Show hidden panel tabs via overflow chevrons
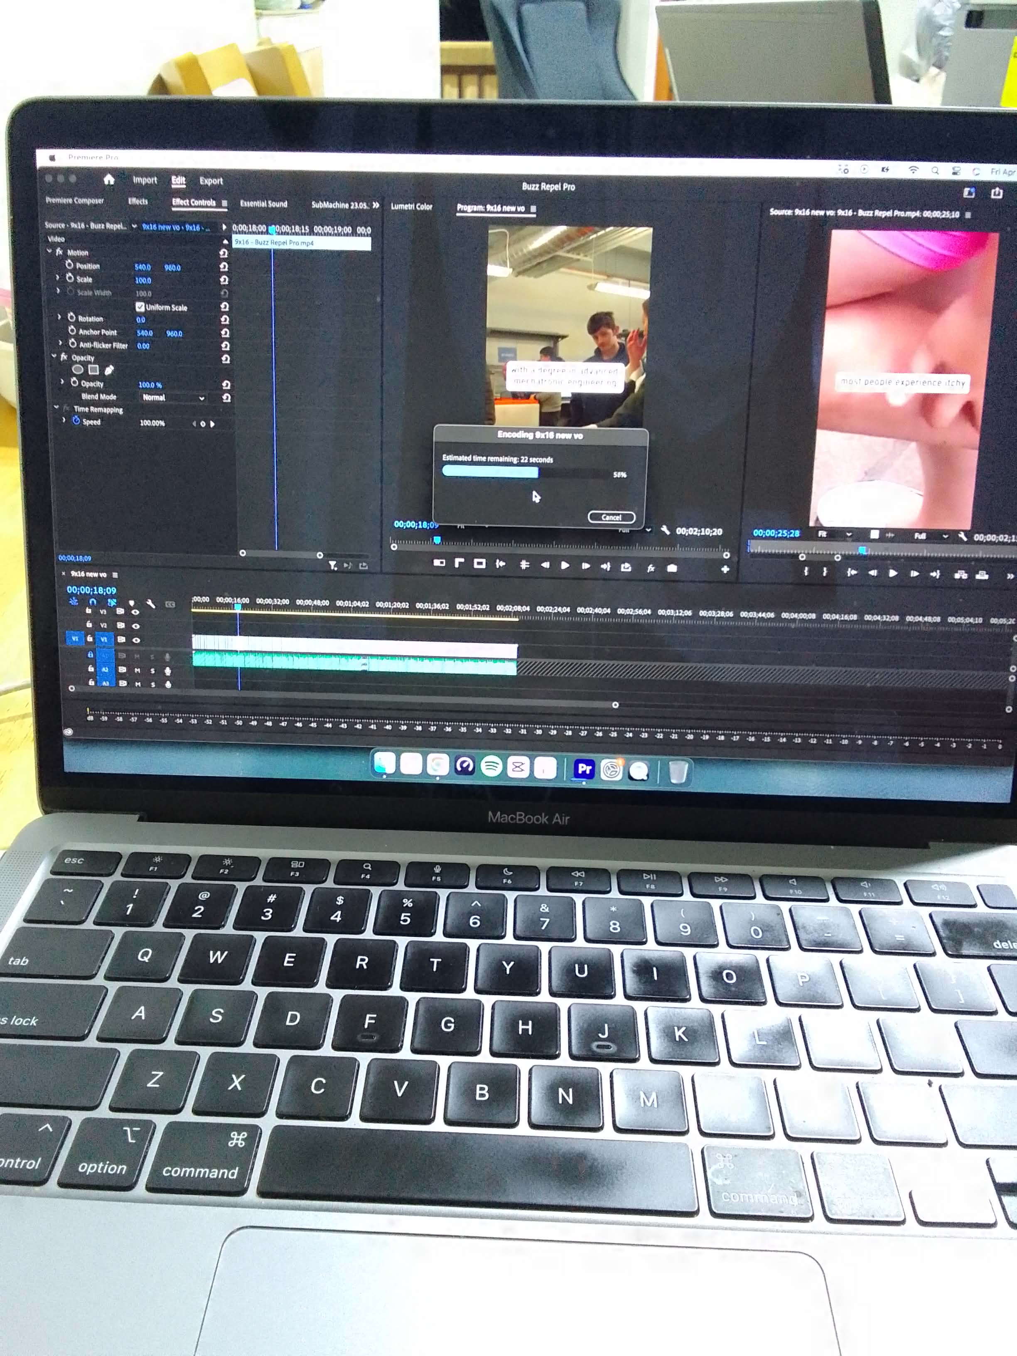This screenshot has width=1017, height=1356. coord(376,205)
